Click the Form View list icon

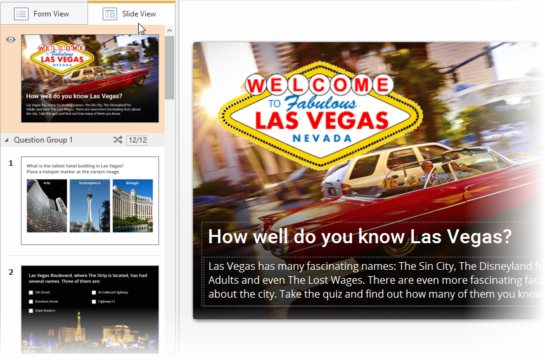pyautogui.click(x=21, y=14)
